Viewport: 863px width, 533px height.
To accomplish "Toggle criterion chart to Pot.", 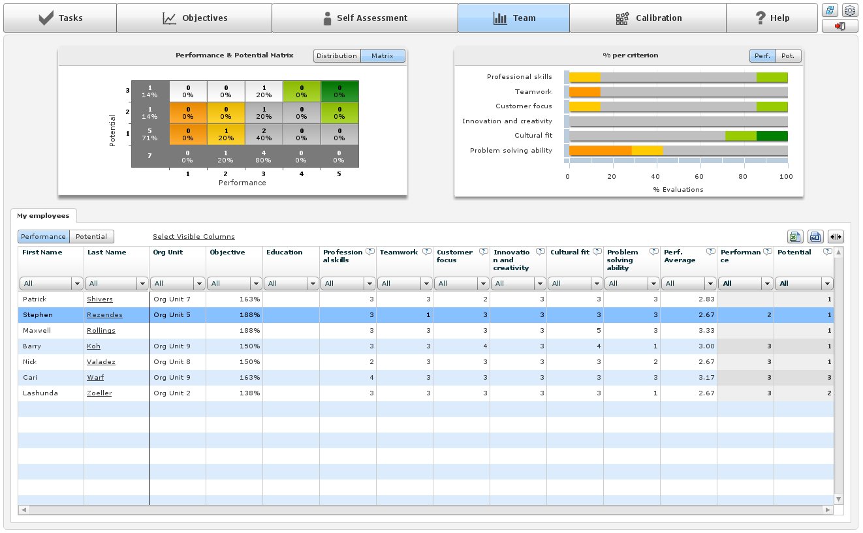I will (788, 56).
